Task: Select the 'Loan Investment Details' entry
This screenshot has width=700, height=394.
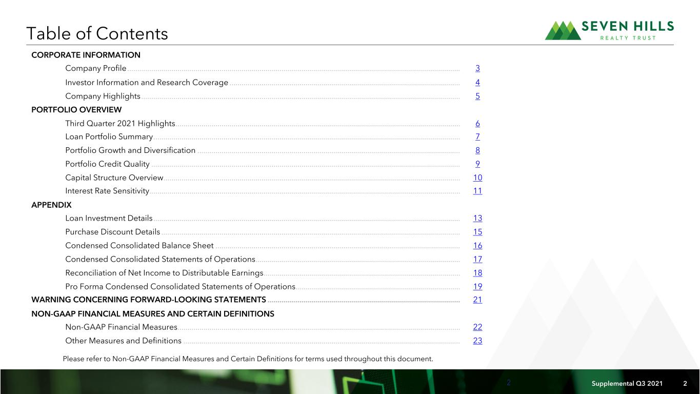Action: point(109,218)
